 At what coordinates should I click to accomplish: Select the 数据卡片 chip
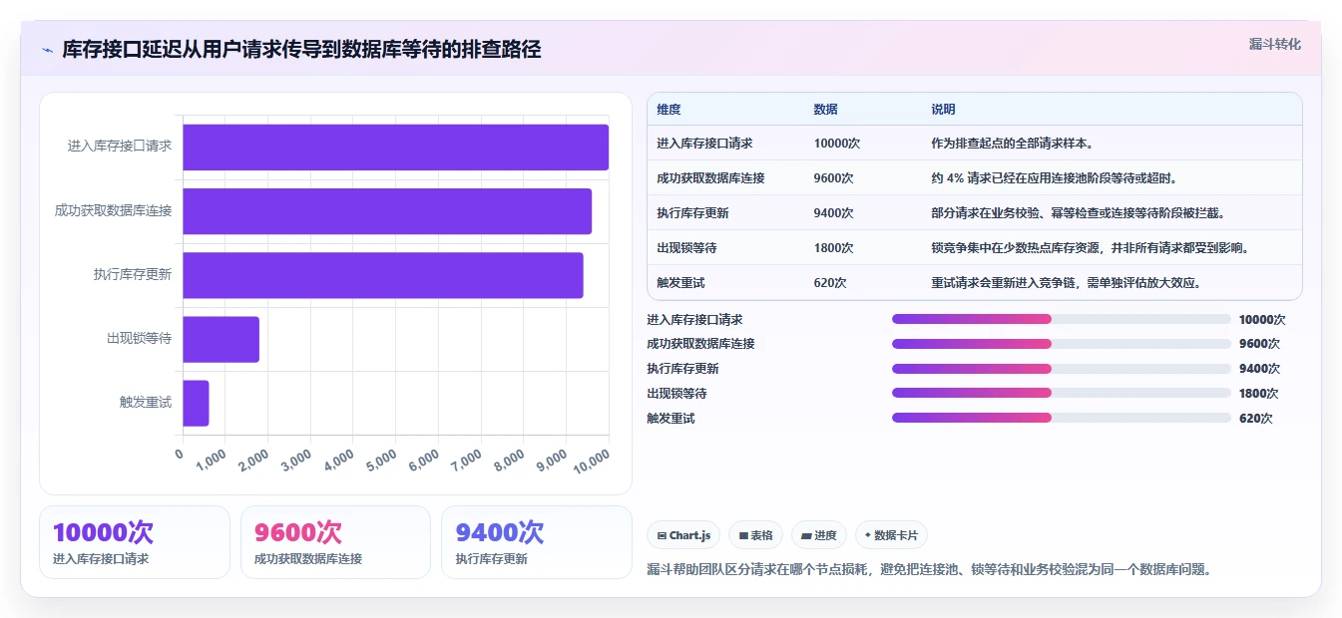(x=891, y=535)
